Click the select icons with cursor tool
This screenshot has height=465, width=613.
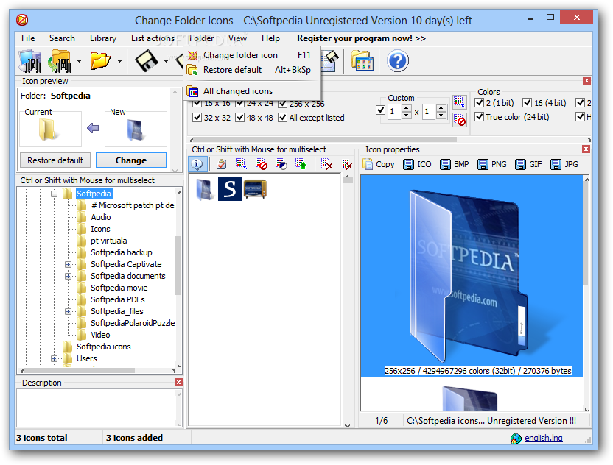(x=241, y=164)
